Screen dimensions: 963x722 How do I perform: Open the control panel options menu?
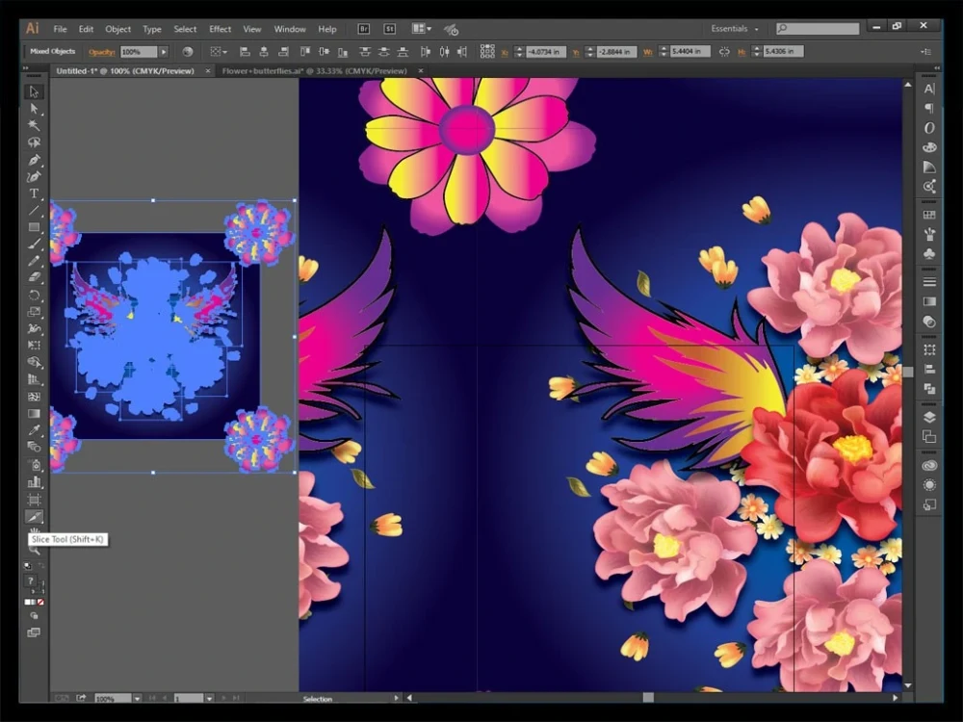tap(926, 52)
